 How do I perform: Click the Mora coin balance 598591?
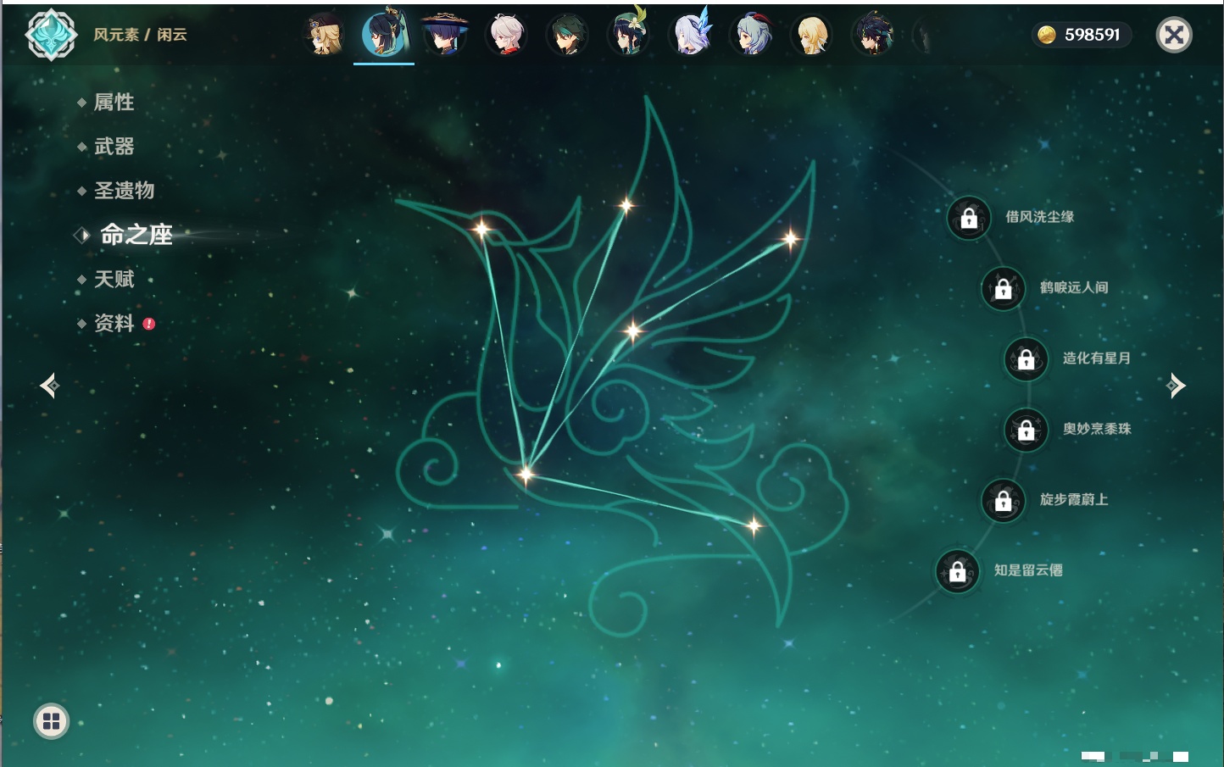[x=1081, y=35]
